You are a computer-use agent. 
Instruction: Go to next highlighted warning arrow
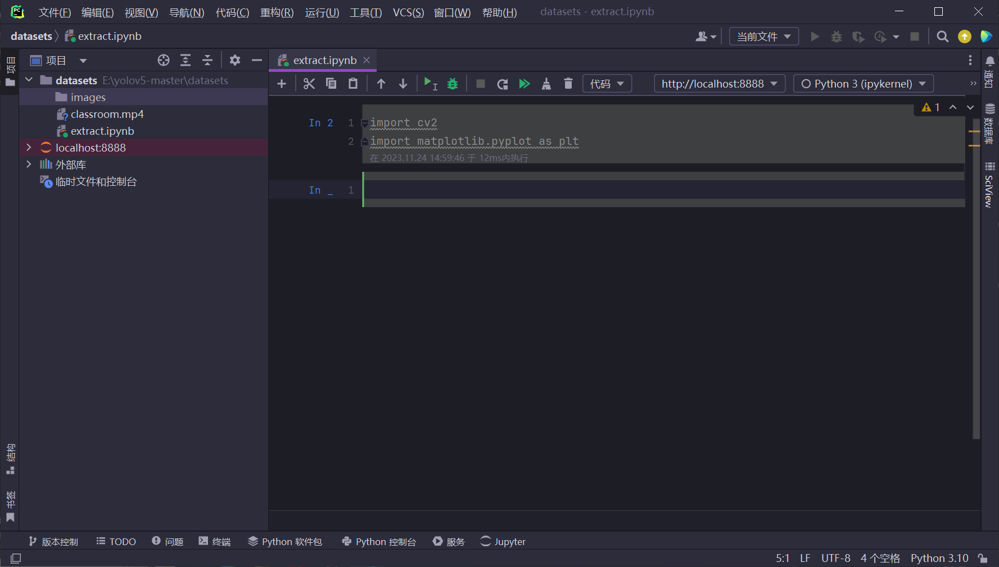970,107
